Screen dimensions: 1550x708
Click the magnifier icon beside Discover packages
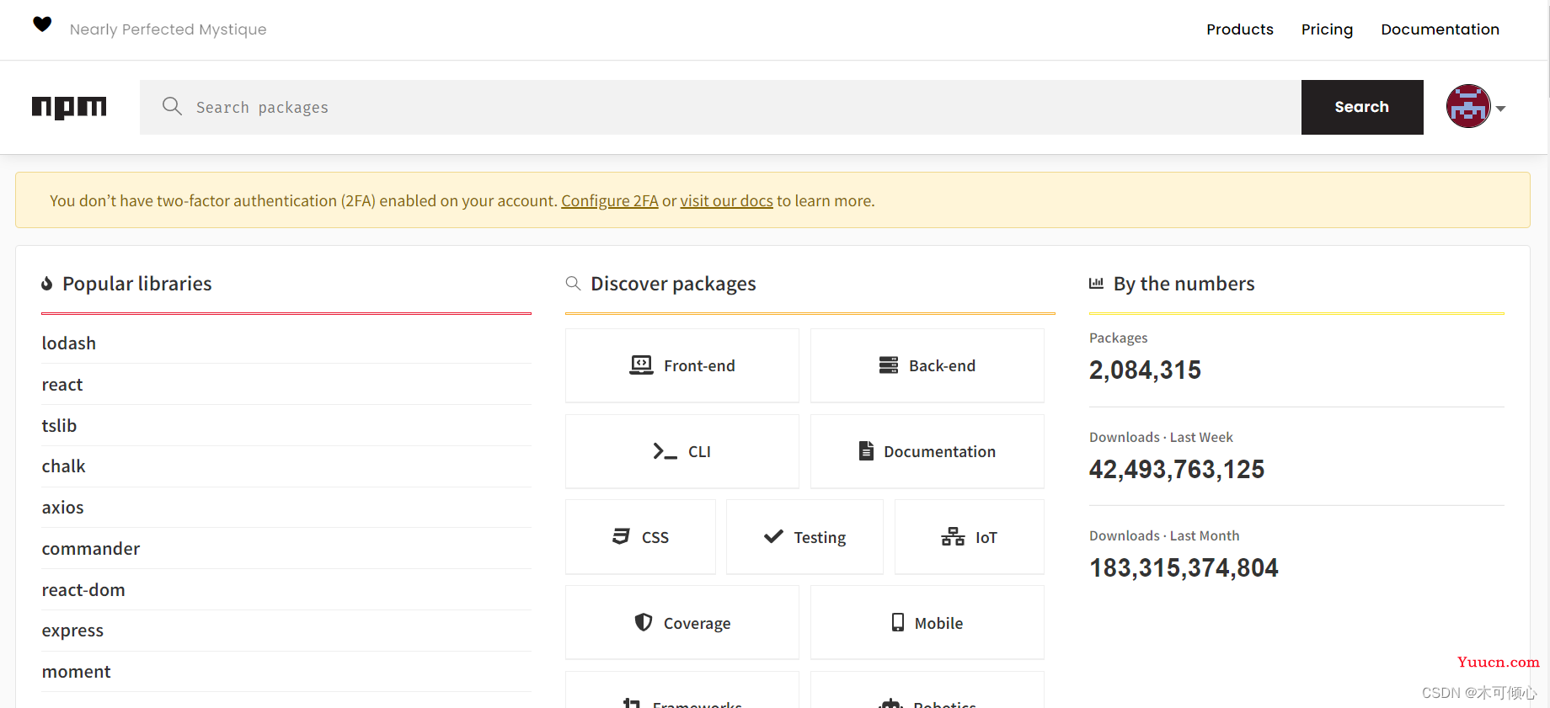[573, 283]
